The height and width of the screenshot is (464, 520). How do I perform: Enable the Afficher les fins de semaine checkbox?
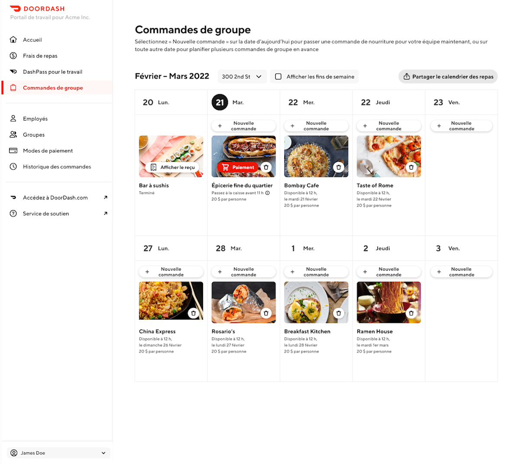click(278, 77)
